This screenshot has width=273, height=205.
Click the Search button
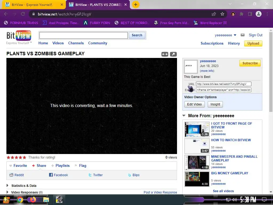pyautogui.click(x=137, y=35)
